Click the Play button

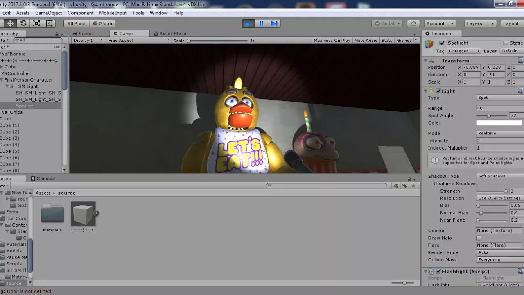point(248,23)
